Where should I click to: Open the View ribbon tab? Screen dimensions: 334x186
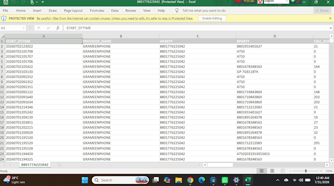point(146,10)
